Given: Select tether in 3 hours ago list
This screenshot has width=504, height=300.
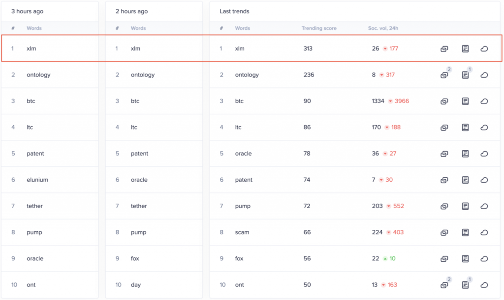Looking at the screenshot, I should point(35,206).
